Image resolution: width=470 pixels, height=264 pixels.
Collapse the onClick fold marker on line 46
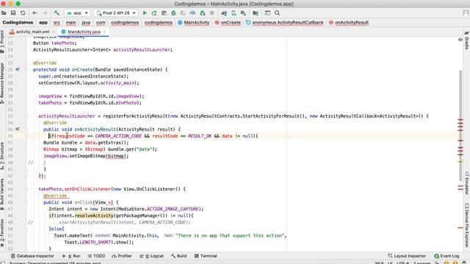click(26, 202)
